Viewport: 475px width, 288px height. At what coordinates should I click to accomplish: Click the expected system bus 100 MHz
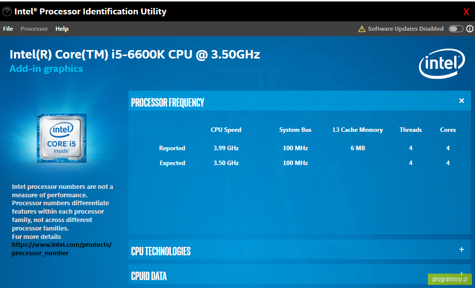(295, 163)
